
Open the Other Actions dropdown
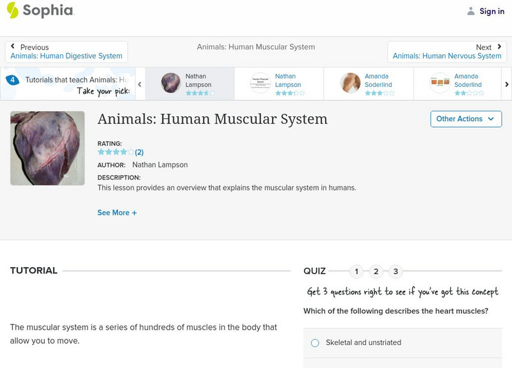(465, 119)
